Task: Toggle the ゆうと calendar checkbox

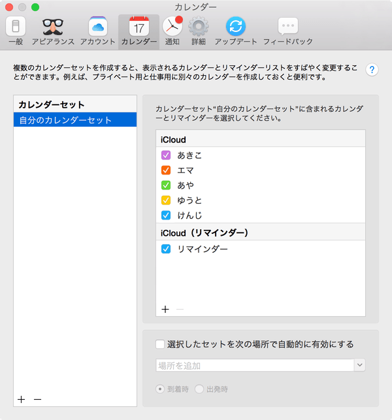Action: (166, 200)
